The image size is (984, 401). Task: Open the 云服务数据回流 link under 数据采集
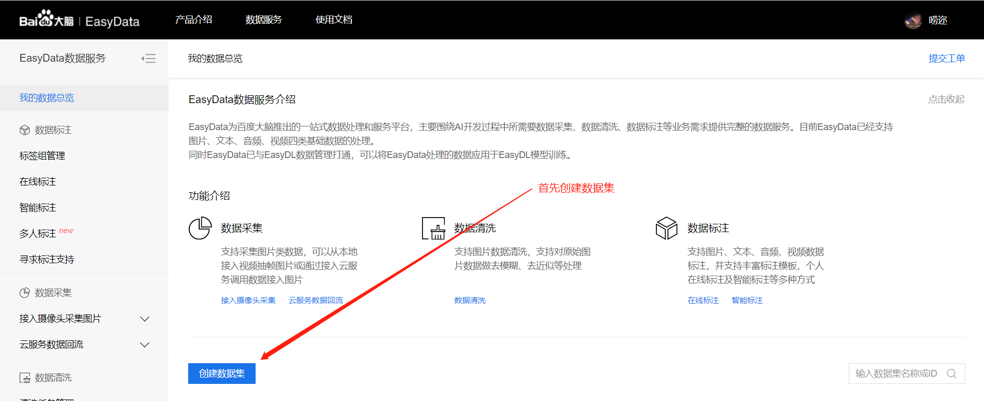[x=316, y=300]
